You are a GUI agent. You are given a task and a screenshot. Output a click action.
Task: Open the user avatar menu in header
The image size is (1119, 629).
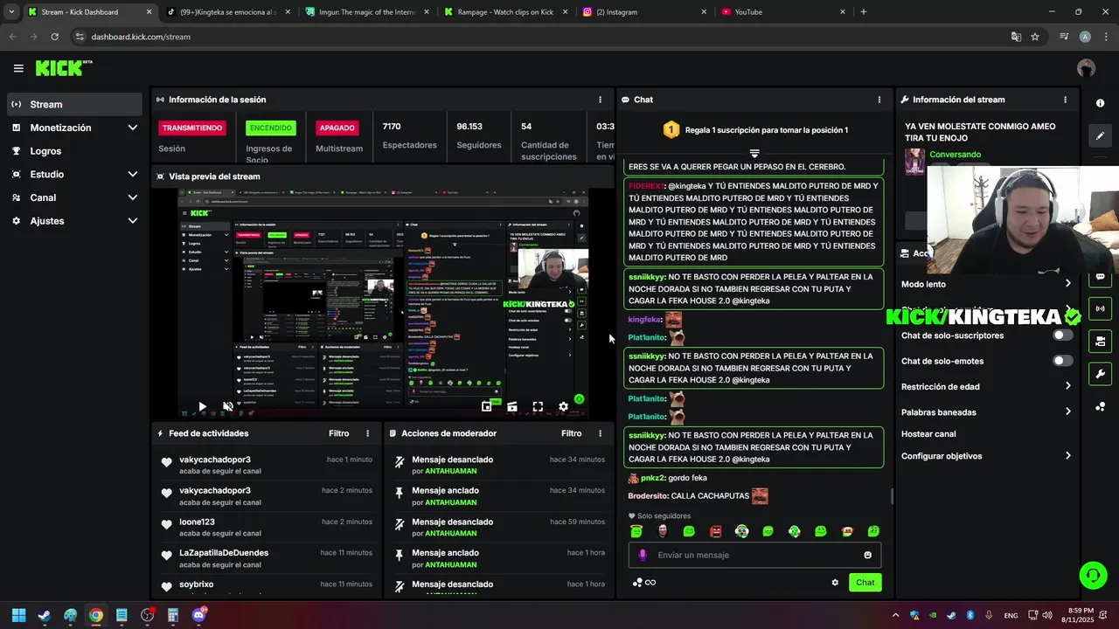click(1086, 68)
